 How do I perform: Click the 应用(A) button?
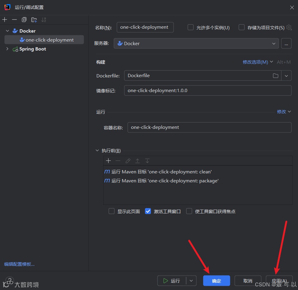point(279,281)
